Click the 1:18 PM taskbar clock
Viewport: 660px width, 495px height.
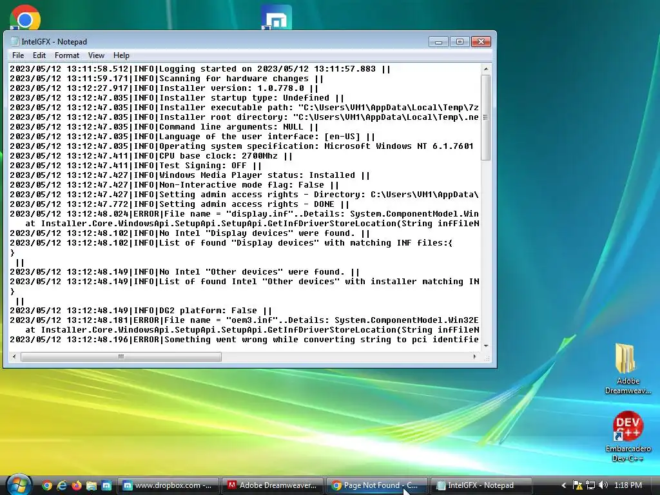628,485
